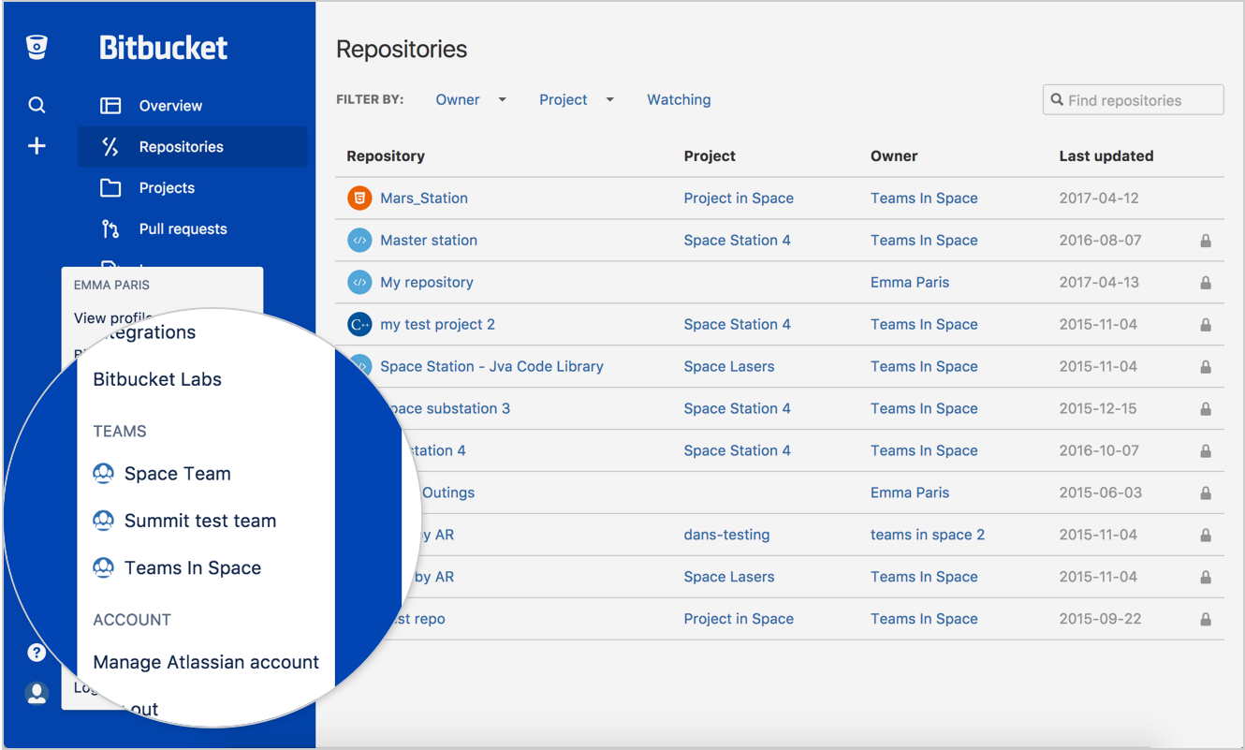Open Pull requests in the sidebar
1245x750 pixels.
(183, 228)
